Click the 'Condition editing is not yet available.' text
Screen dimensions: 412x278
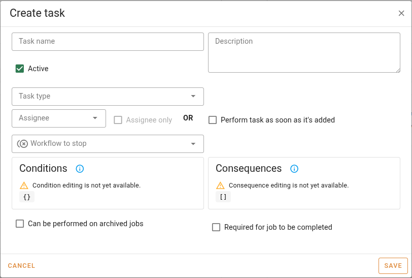point(86,186)
